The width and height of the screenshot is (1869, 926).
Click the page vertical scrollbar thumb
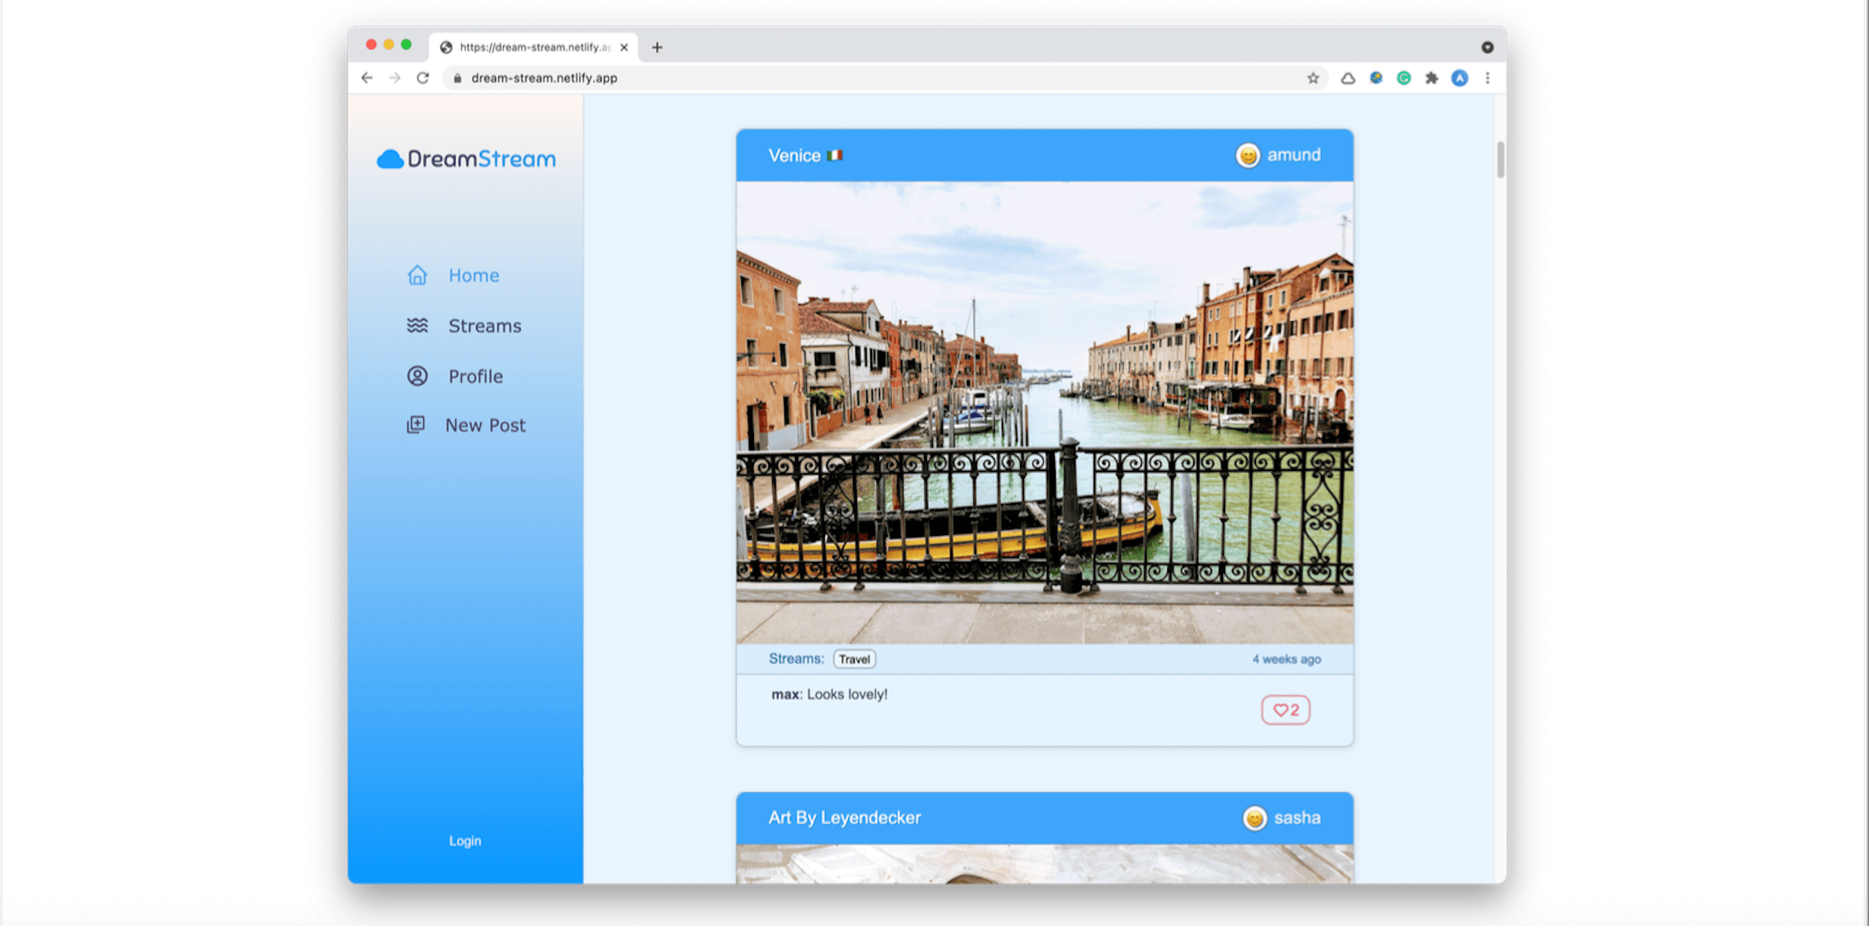pyautogui.click(x=1500, y=159)
